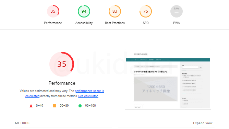The image size is (229, 129).
Task: Toggle the Expand view control
Action: [x=203, y=123]
